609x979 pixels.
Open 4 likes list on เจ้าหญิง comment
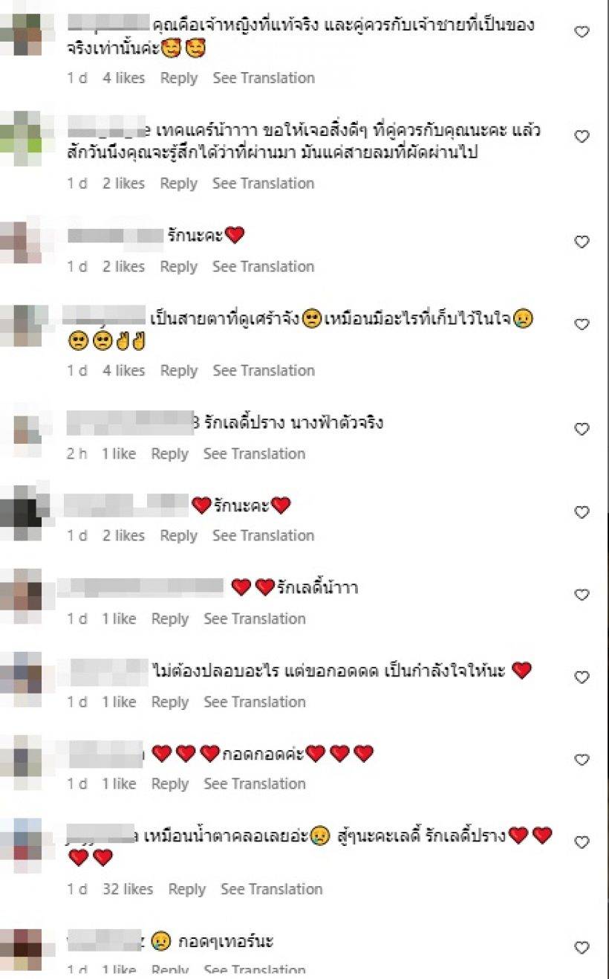click(x=123, y=78)
